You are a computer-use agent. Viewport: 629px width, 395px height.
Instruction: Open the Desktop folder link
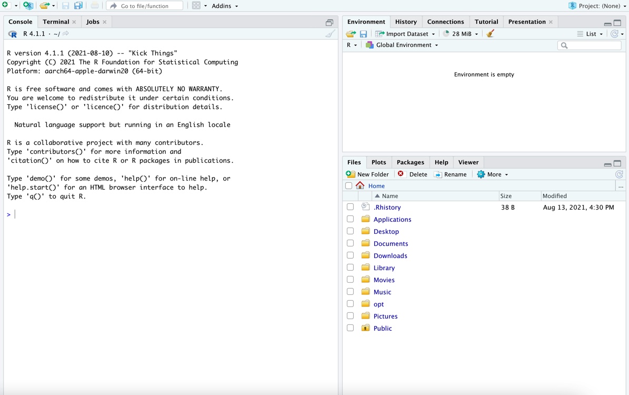pyautogui.click(x=386, y=231)
